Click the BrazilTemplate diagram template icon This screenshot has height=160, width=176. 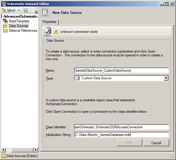pyautogui.click(x=5, y=21)
